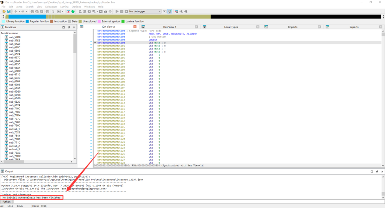Start the process with the play icon
The image size is (385, 208).
point(117,12)
